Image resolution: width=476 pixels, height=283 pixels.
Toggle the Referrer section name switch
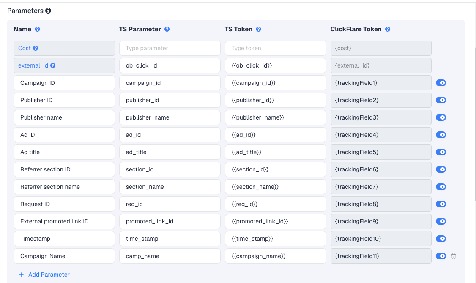[441, 187]
